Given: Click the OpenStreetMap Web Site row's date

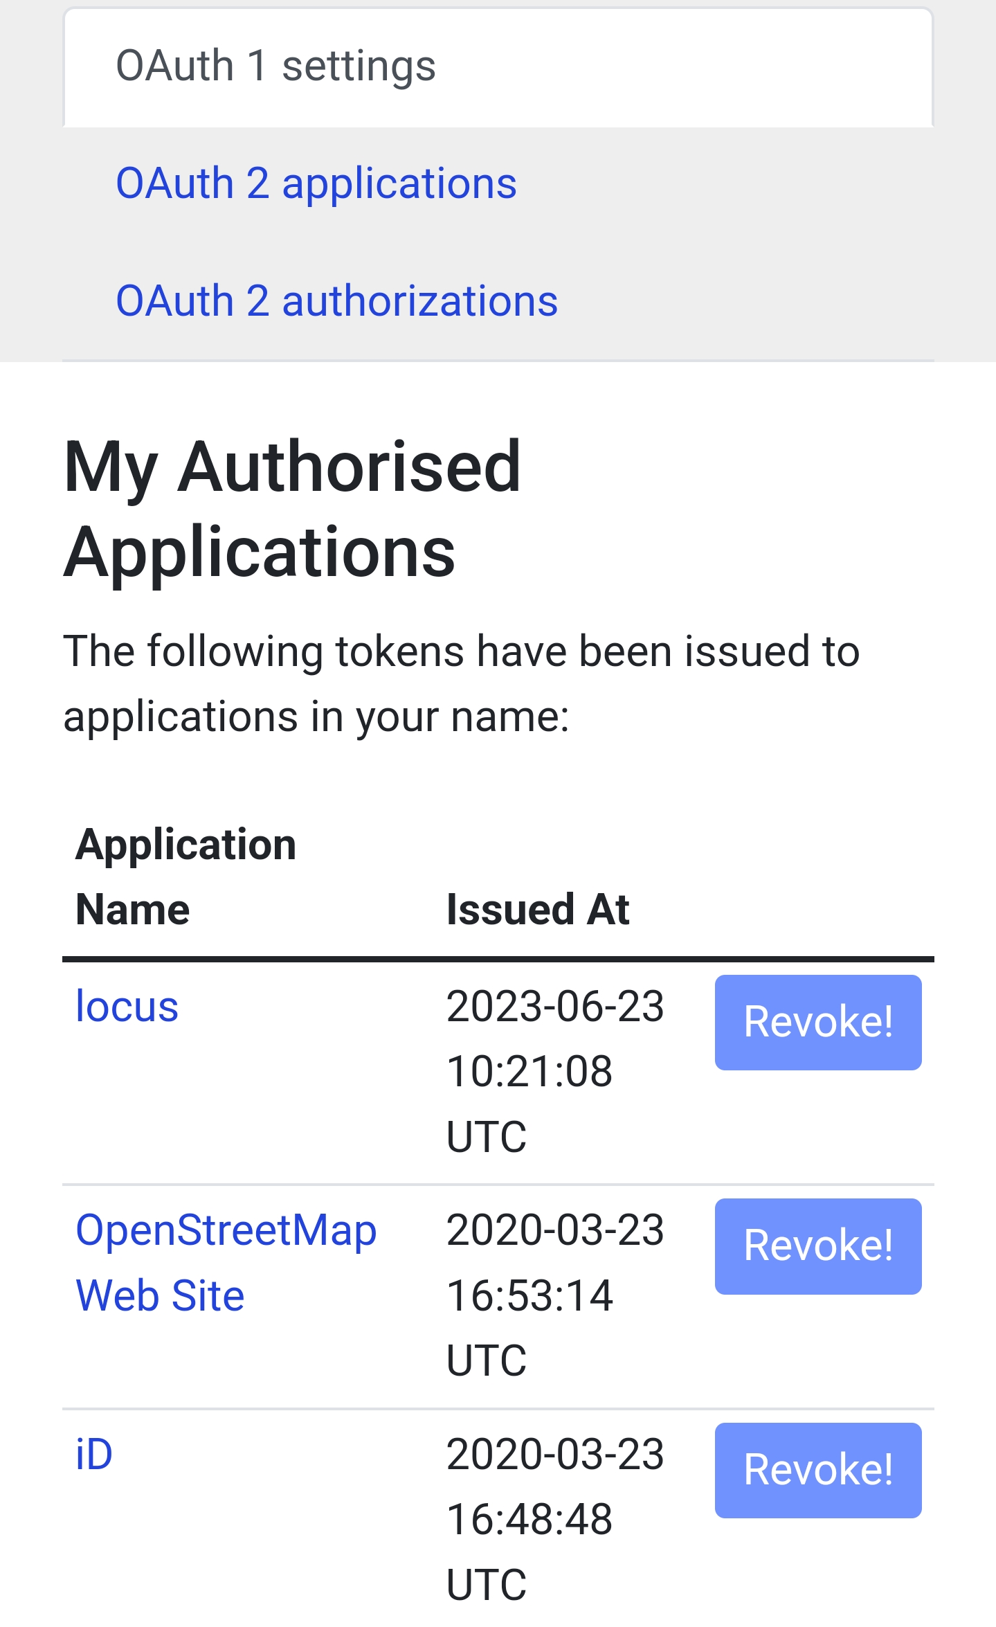Looking at the screenshot, I should tap(555, 1230).
